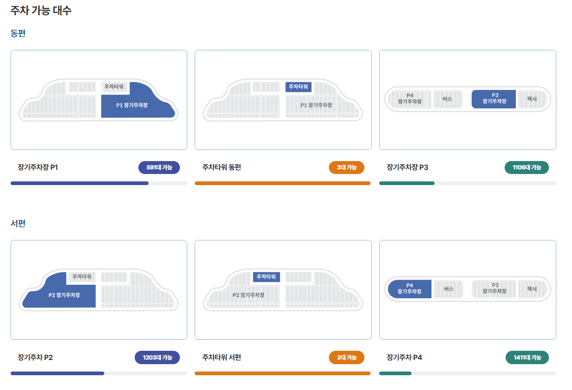Click the highlighted P4 장기주차장 zone in map
The image size is (572, 390).
tap(410, 289)
